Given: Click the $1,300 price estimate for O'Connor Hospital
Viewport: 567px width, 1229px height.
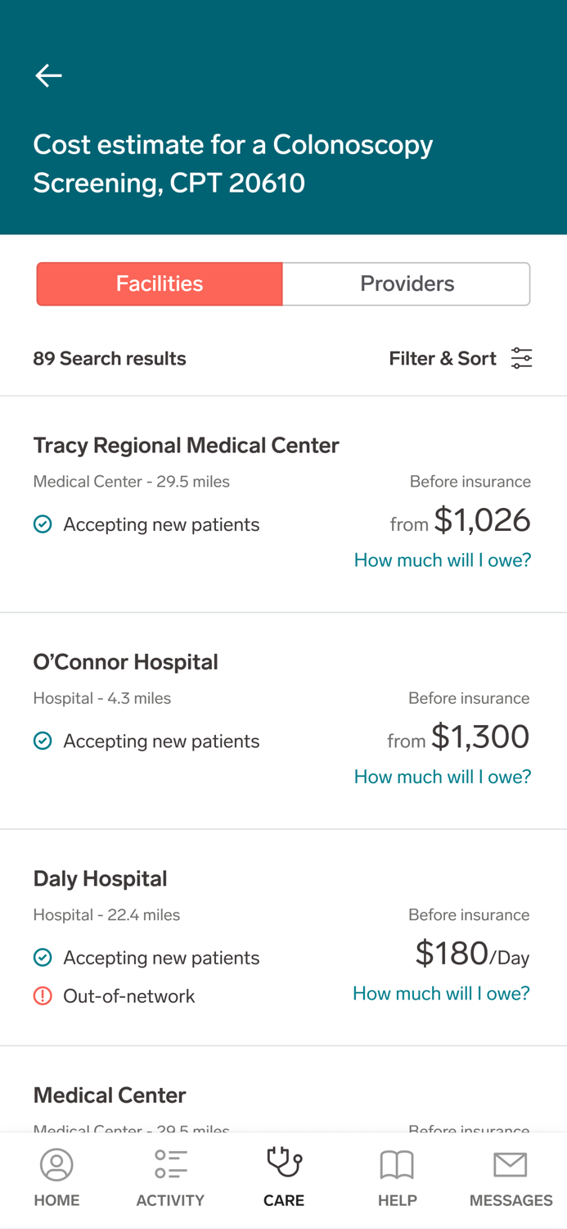Looking at the screenshot, I should tap(480, 736).
